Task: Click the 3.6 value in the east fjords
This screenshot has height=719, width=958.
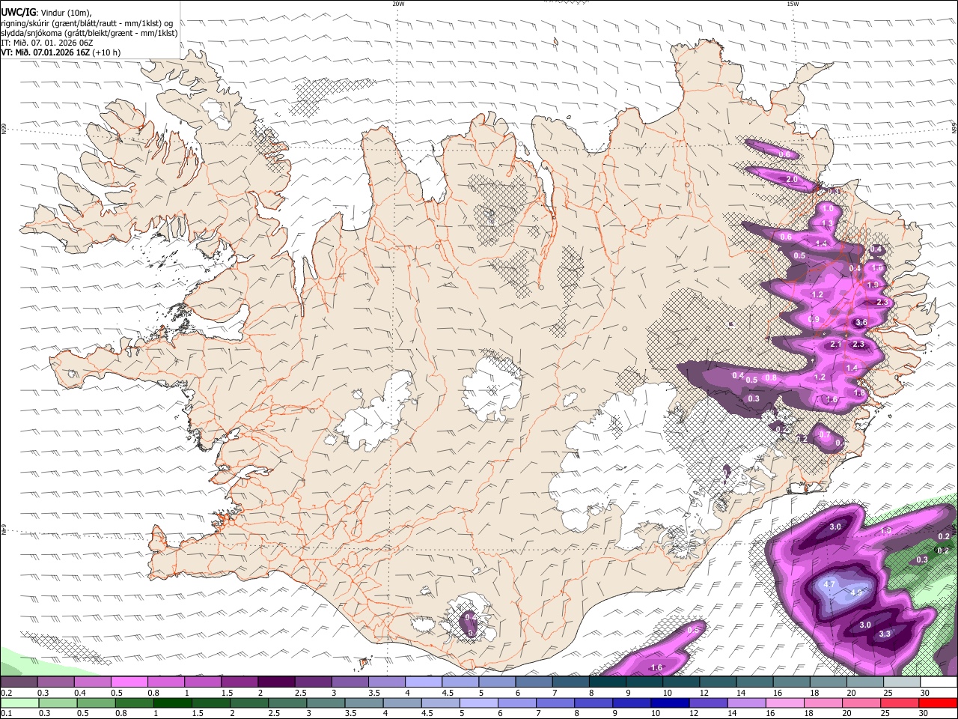Action: pyautogui.click(x=861, y=323)
